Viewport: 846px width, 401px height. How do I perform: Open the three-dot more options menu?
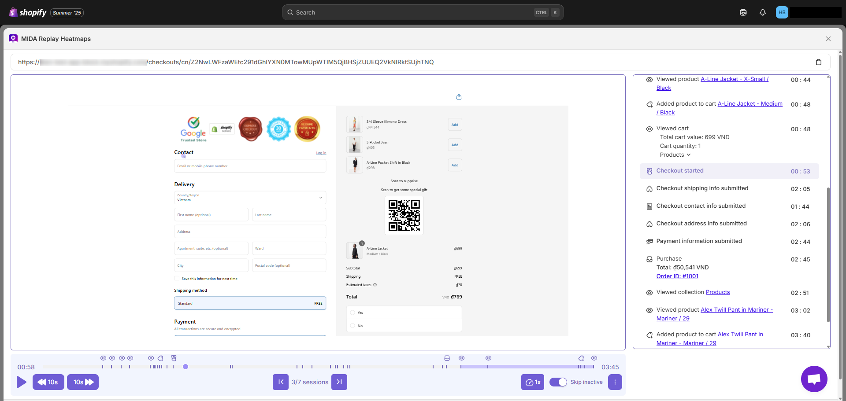pyautogui.click(x=615, y=382)
